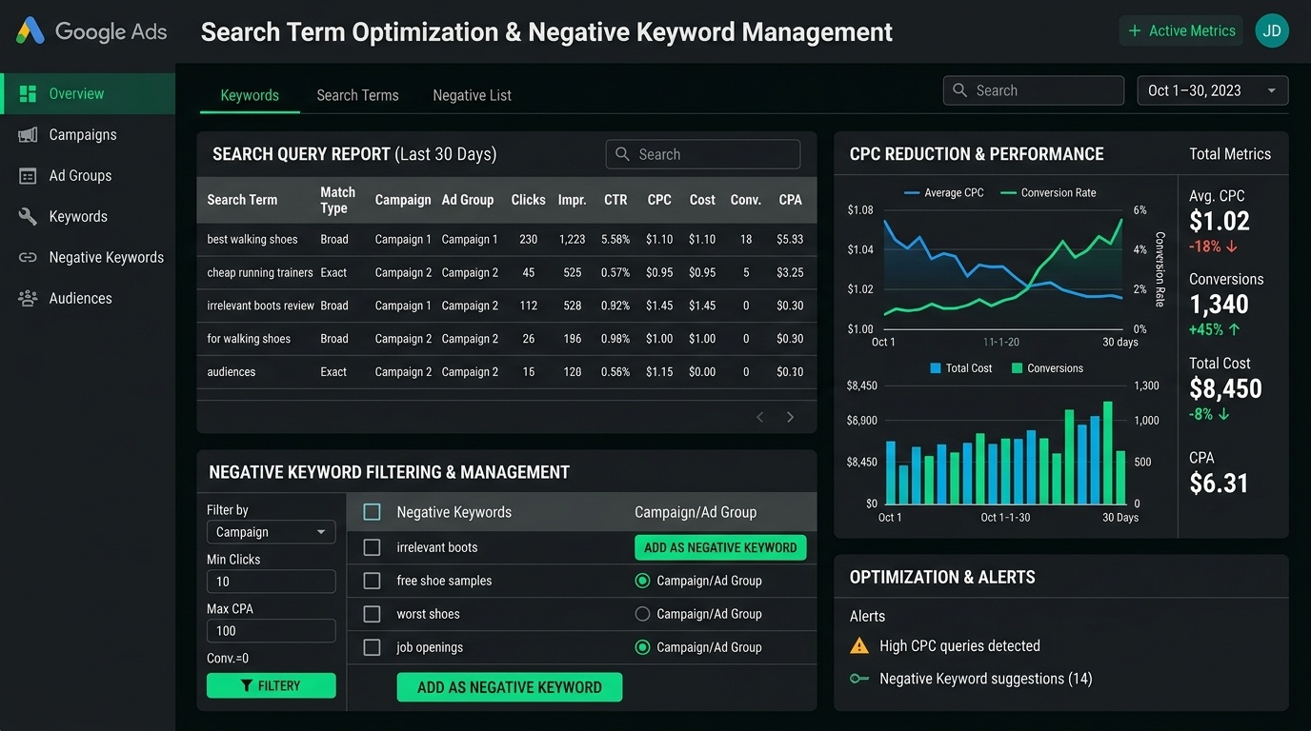Click the magnifier icon in top search bar
This screenshot has width=1311, height=731.
(x=959, y=90)
